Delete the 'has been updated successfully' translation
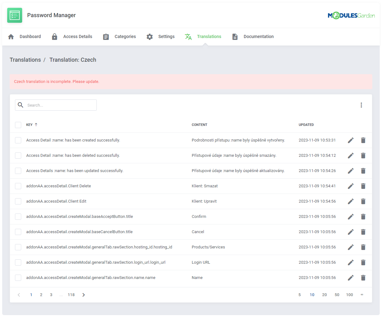 (x=363, y=171)
